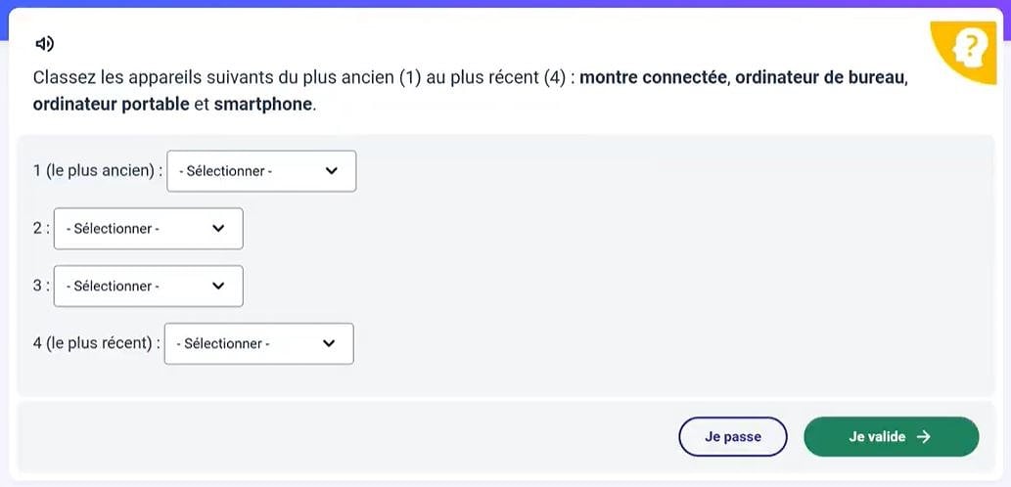The image size is (1011, 487).
Task: Click the '1 (le plus ancien) :' label
Action: pos(97,171)
